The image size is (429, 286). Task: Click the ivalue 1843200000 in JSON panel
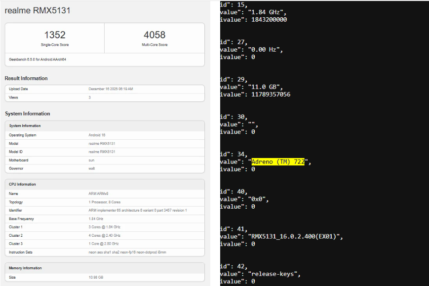click(x=269, y=20)
